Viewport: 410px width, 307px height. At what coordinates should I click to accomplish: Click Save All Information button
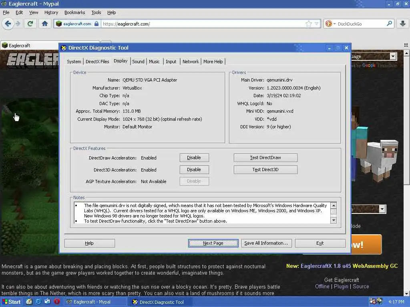click(266, 243)
